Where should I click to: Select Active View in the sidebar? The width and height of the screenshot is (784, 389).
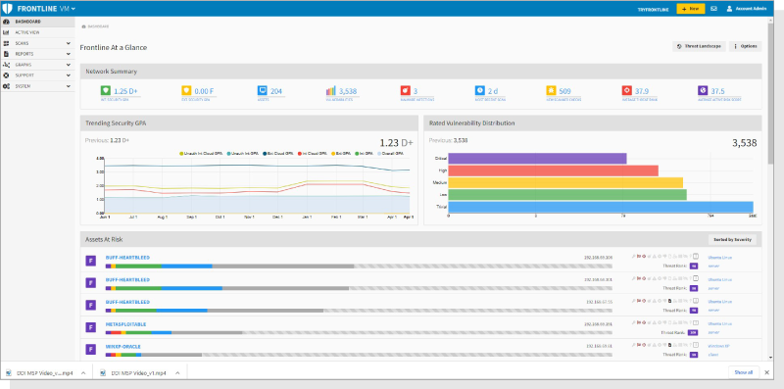37,32
